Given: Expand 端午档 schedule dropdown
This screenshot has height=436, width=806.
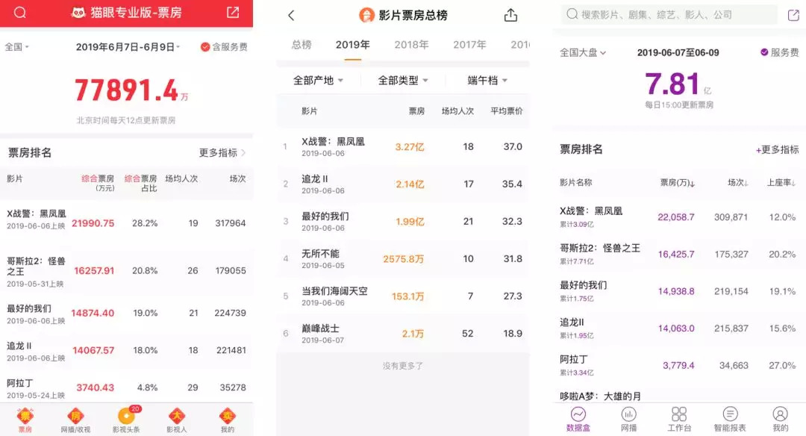Looking at the screenshot, I should click(x=487, y=80).
